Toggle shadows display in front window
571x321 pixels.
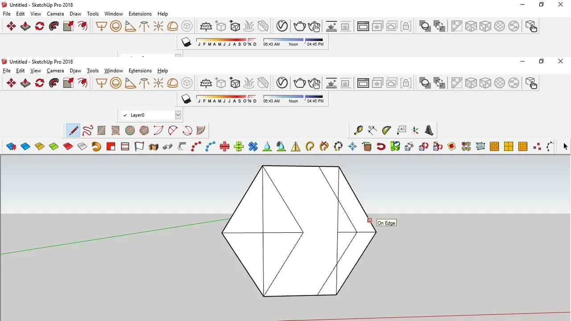click(186, 99)
